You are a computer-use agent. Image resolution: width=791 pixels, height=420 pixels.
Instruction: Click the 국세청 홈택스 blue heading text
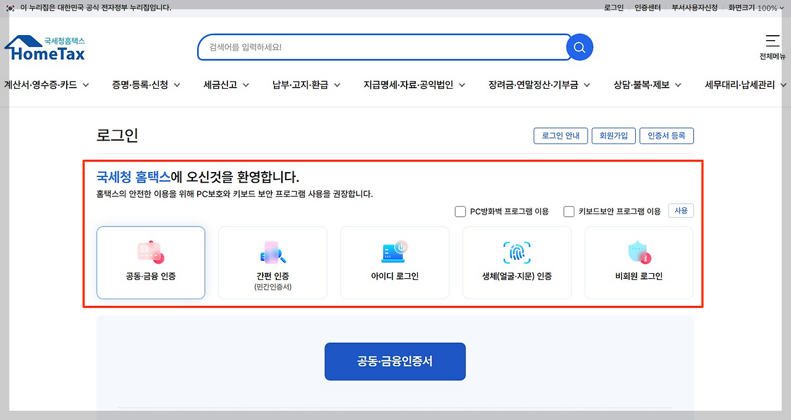coord(133,178)
